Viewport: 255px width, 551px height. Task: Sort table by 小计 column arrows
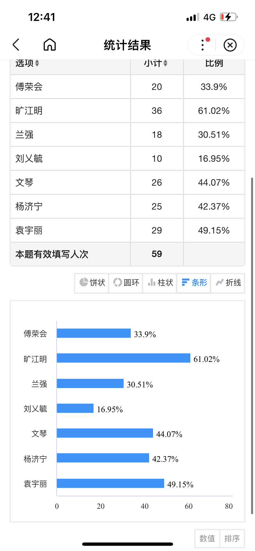coord(165,63)
